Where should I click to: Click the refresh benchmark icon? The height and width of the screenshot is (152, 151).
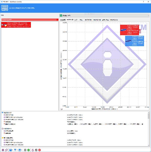click(x=32, y=150)
